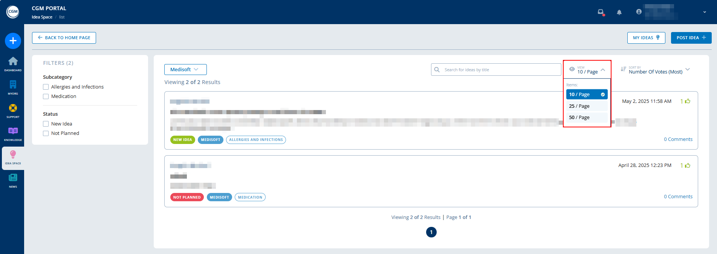Check the Allergies and Infections filter
Screen dimensions: 717x254
(46, 87)
